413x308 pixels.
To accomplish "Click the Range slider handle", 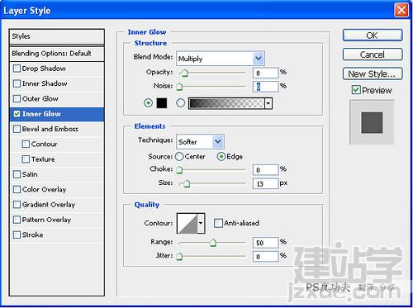I will pos(213,243).
